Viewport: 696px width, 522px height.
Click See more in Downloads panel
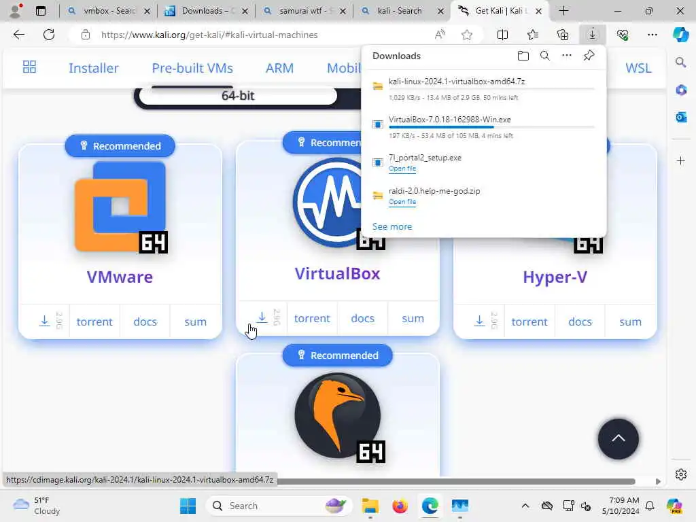pyautogui.click(x=392, y=226)
